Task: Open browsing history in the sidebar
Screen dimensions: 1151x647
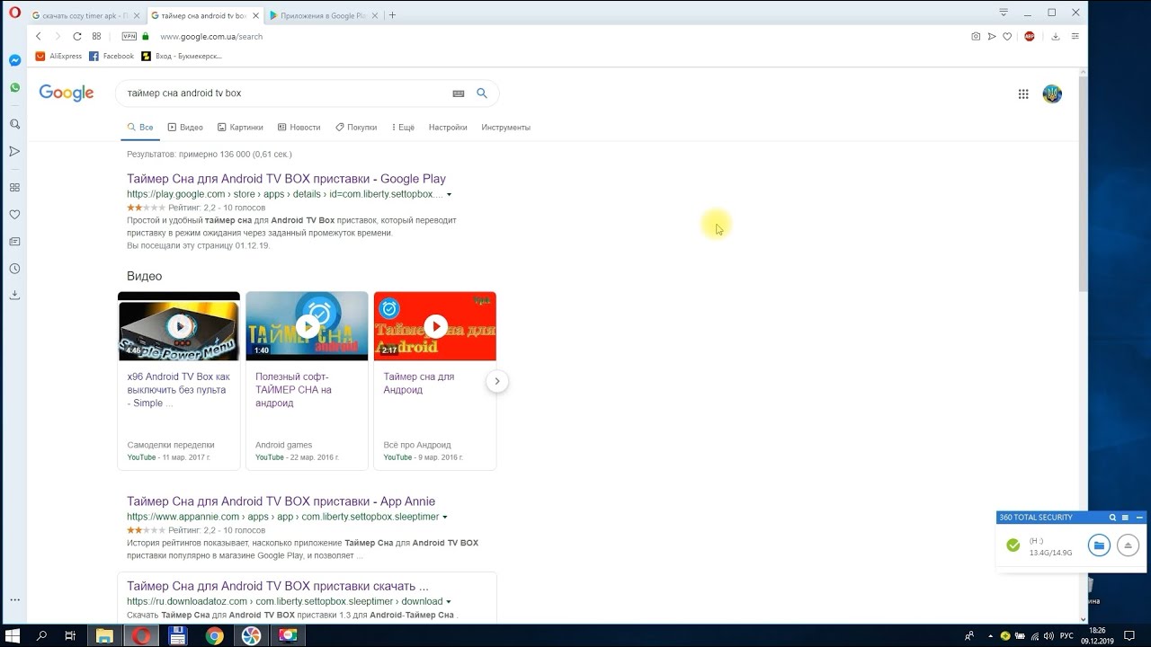Action: click(14, 269)
